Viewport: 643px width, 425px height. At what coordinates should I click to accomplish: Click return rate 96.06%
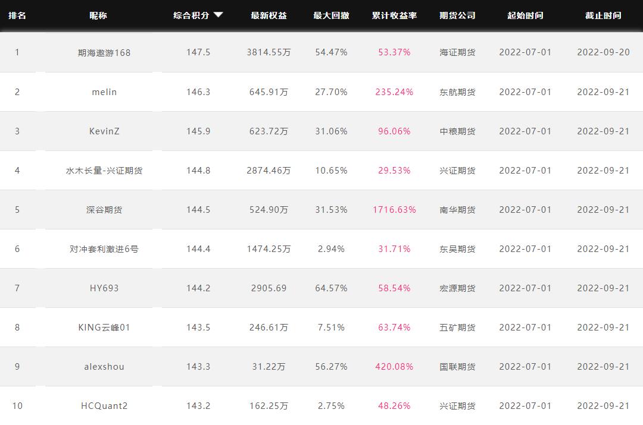tap(395, 131)
